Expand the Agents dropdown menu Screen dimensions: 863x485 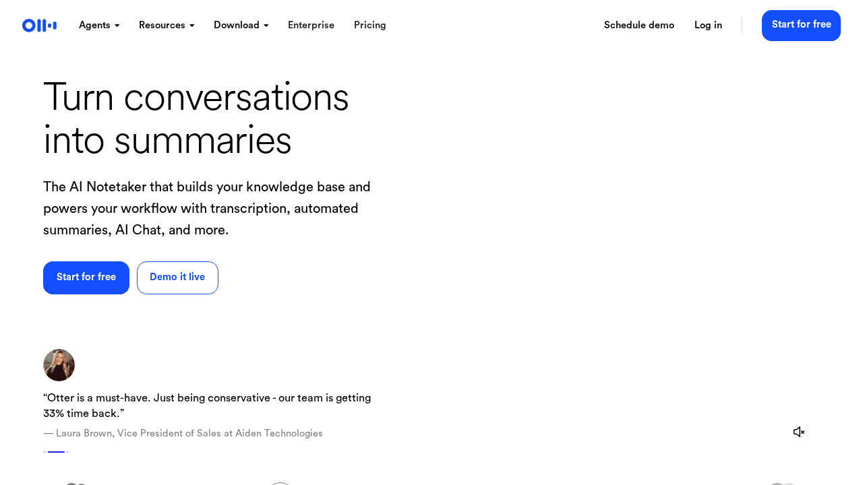(x=99, y=26)
